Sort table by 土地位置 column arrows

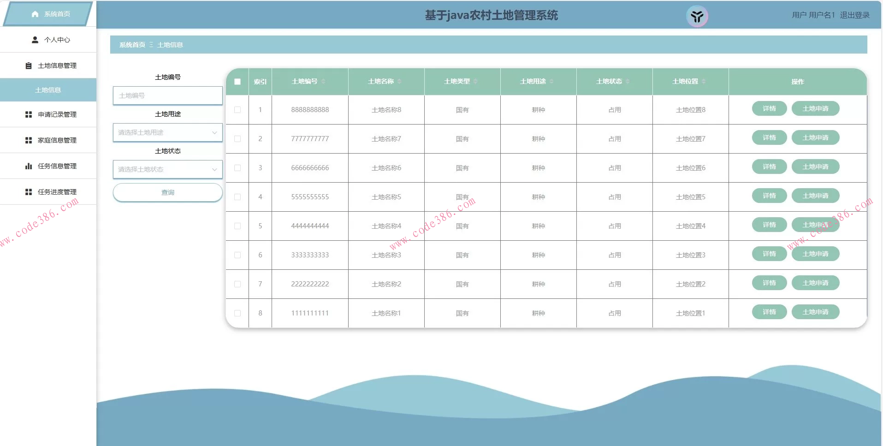(x=704, y=82)
